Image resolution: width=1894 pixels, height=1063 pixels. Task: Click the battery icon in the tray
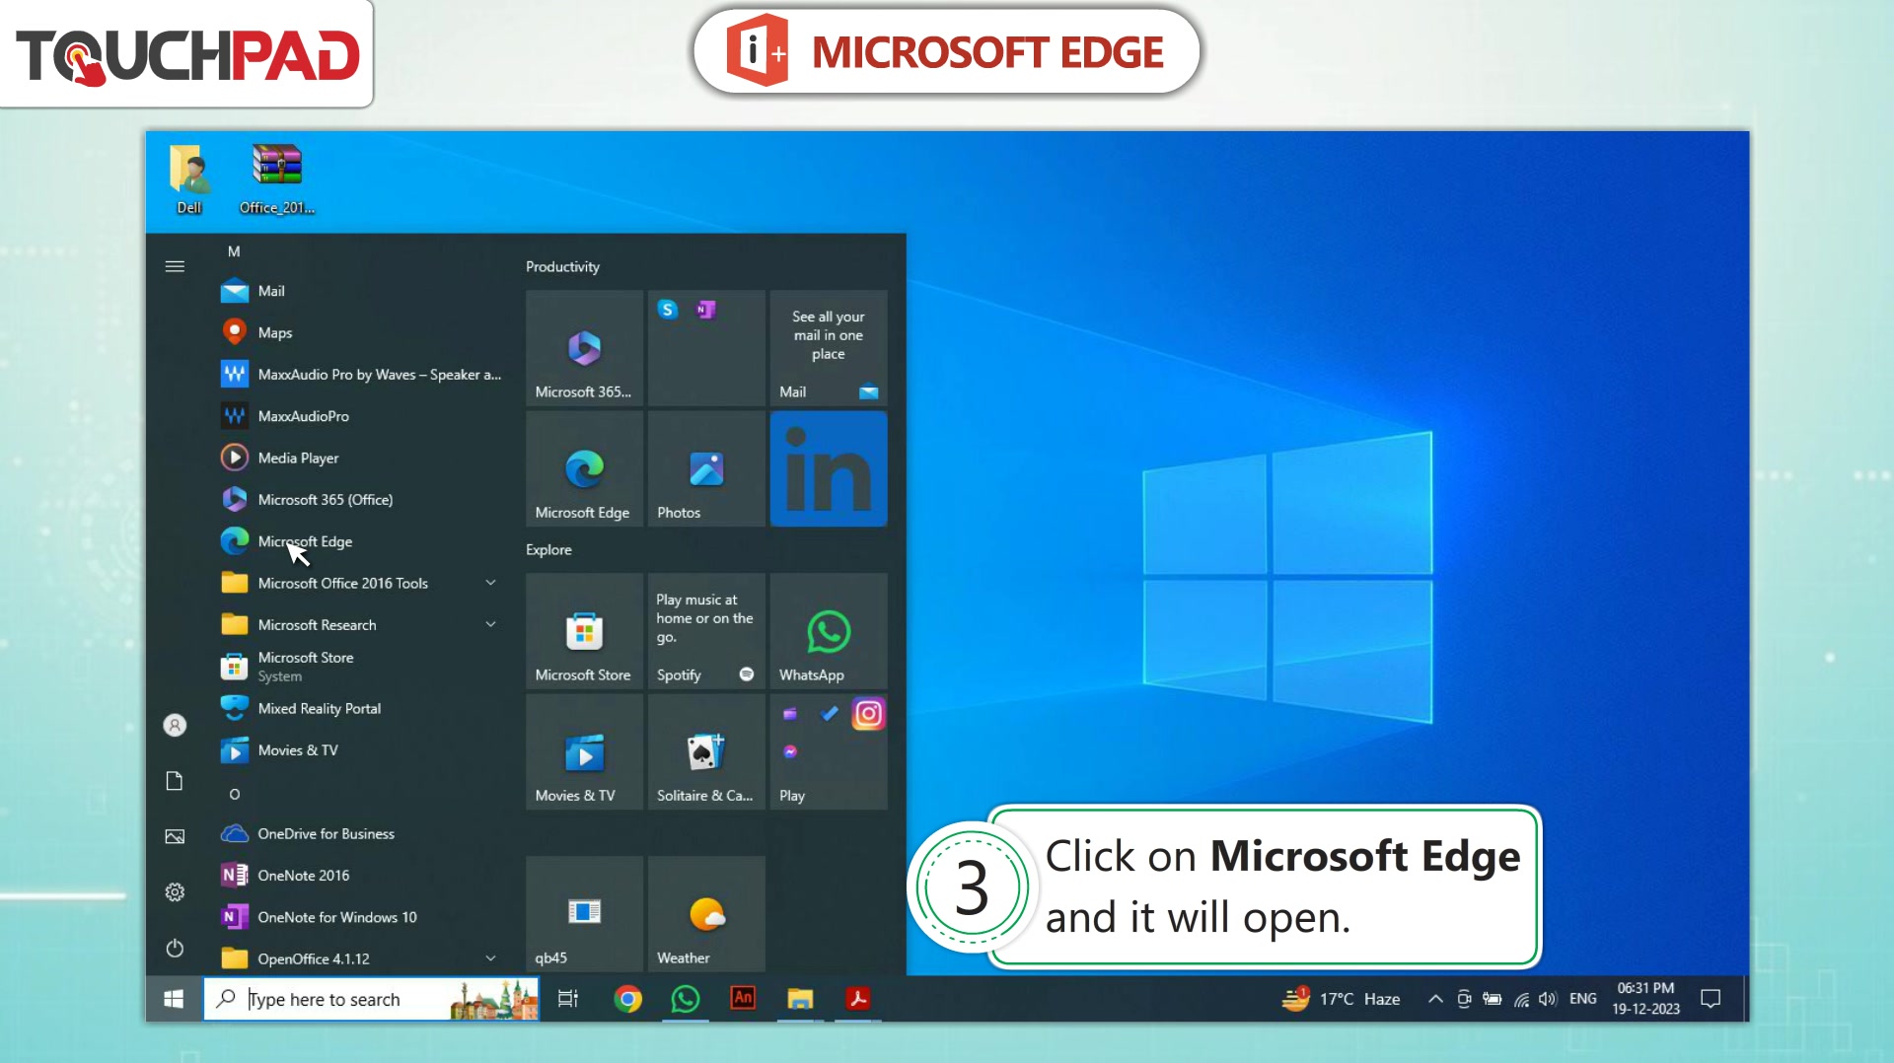point(1492,999)
